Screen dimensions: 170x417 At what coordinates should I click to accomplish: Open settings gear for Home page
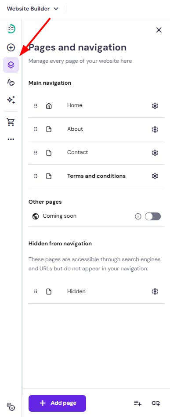click(x=155, y=106)
